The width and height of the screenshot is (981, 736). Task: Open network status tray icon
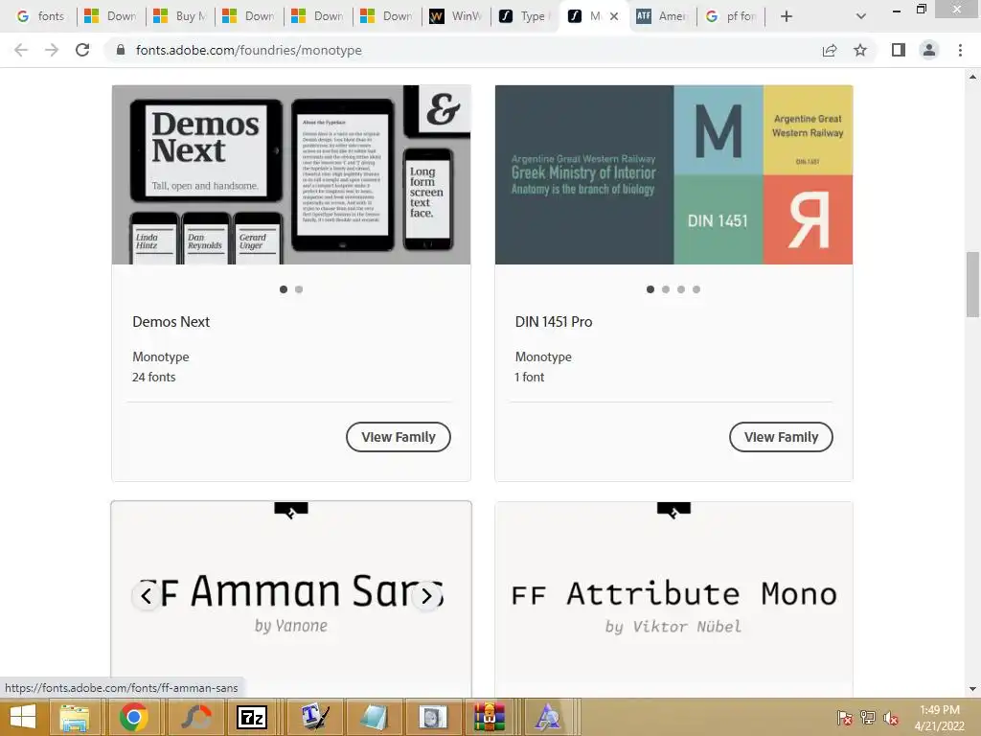tap(868, 718)
